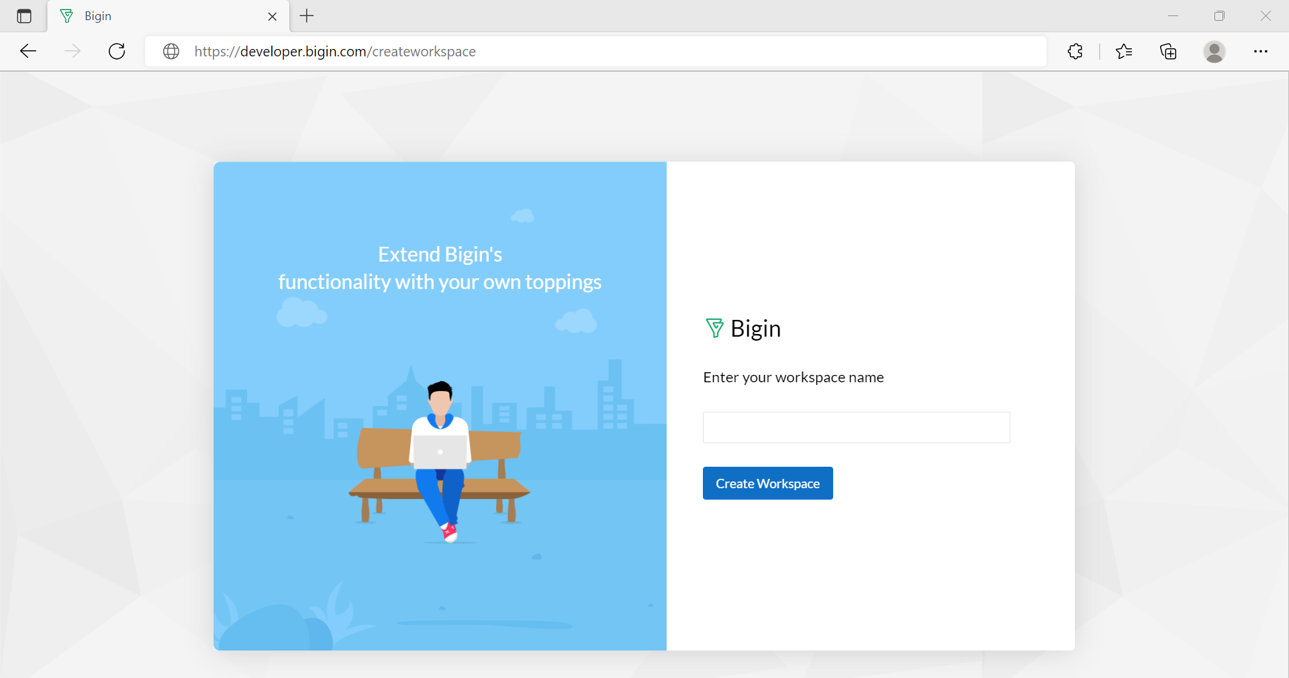Image resolution: width=1289 pixels, height=678 pixels.
Task: Close the browser window
Action: [1266, 16]
